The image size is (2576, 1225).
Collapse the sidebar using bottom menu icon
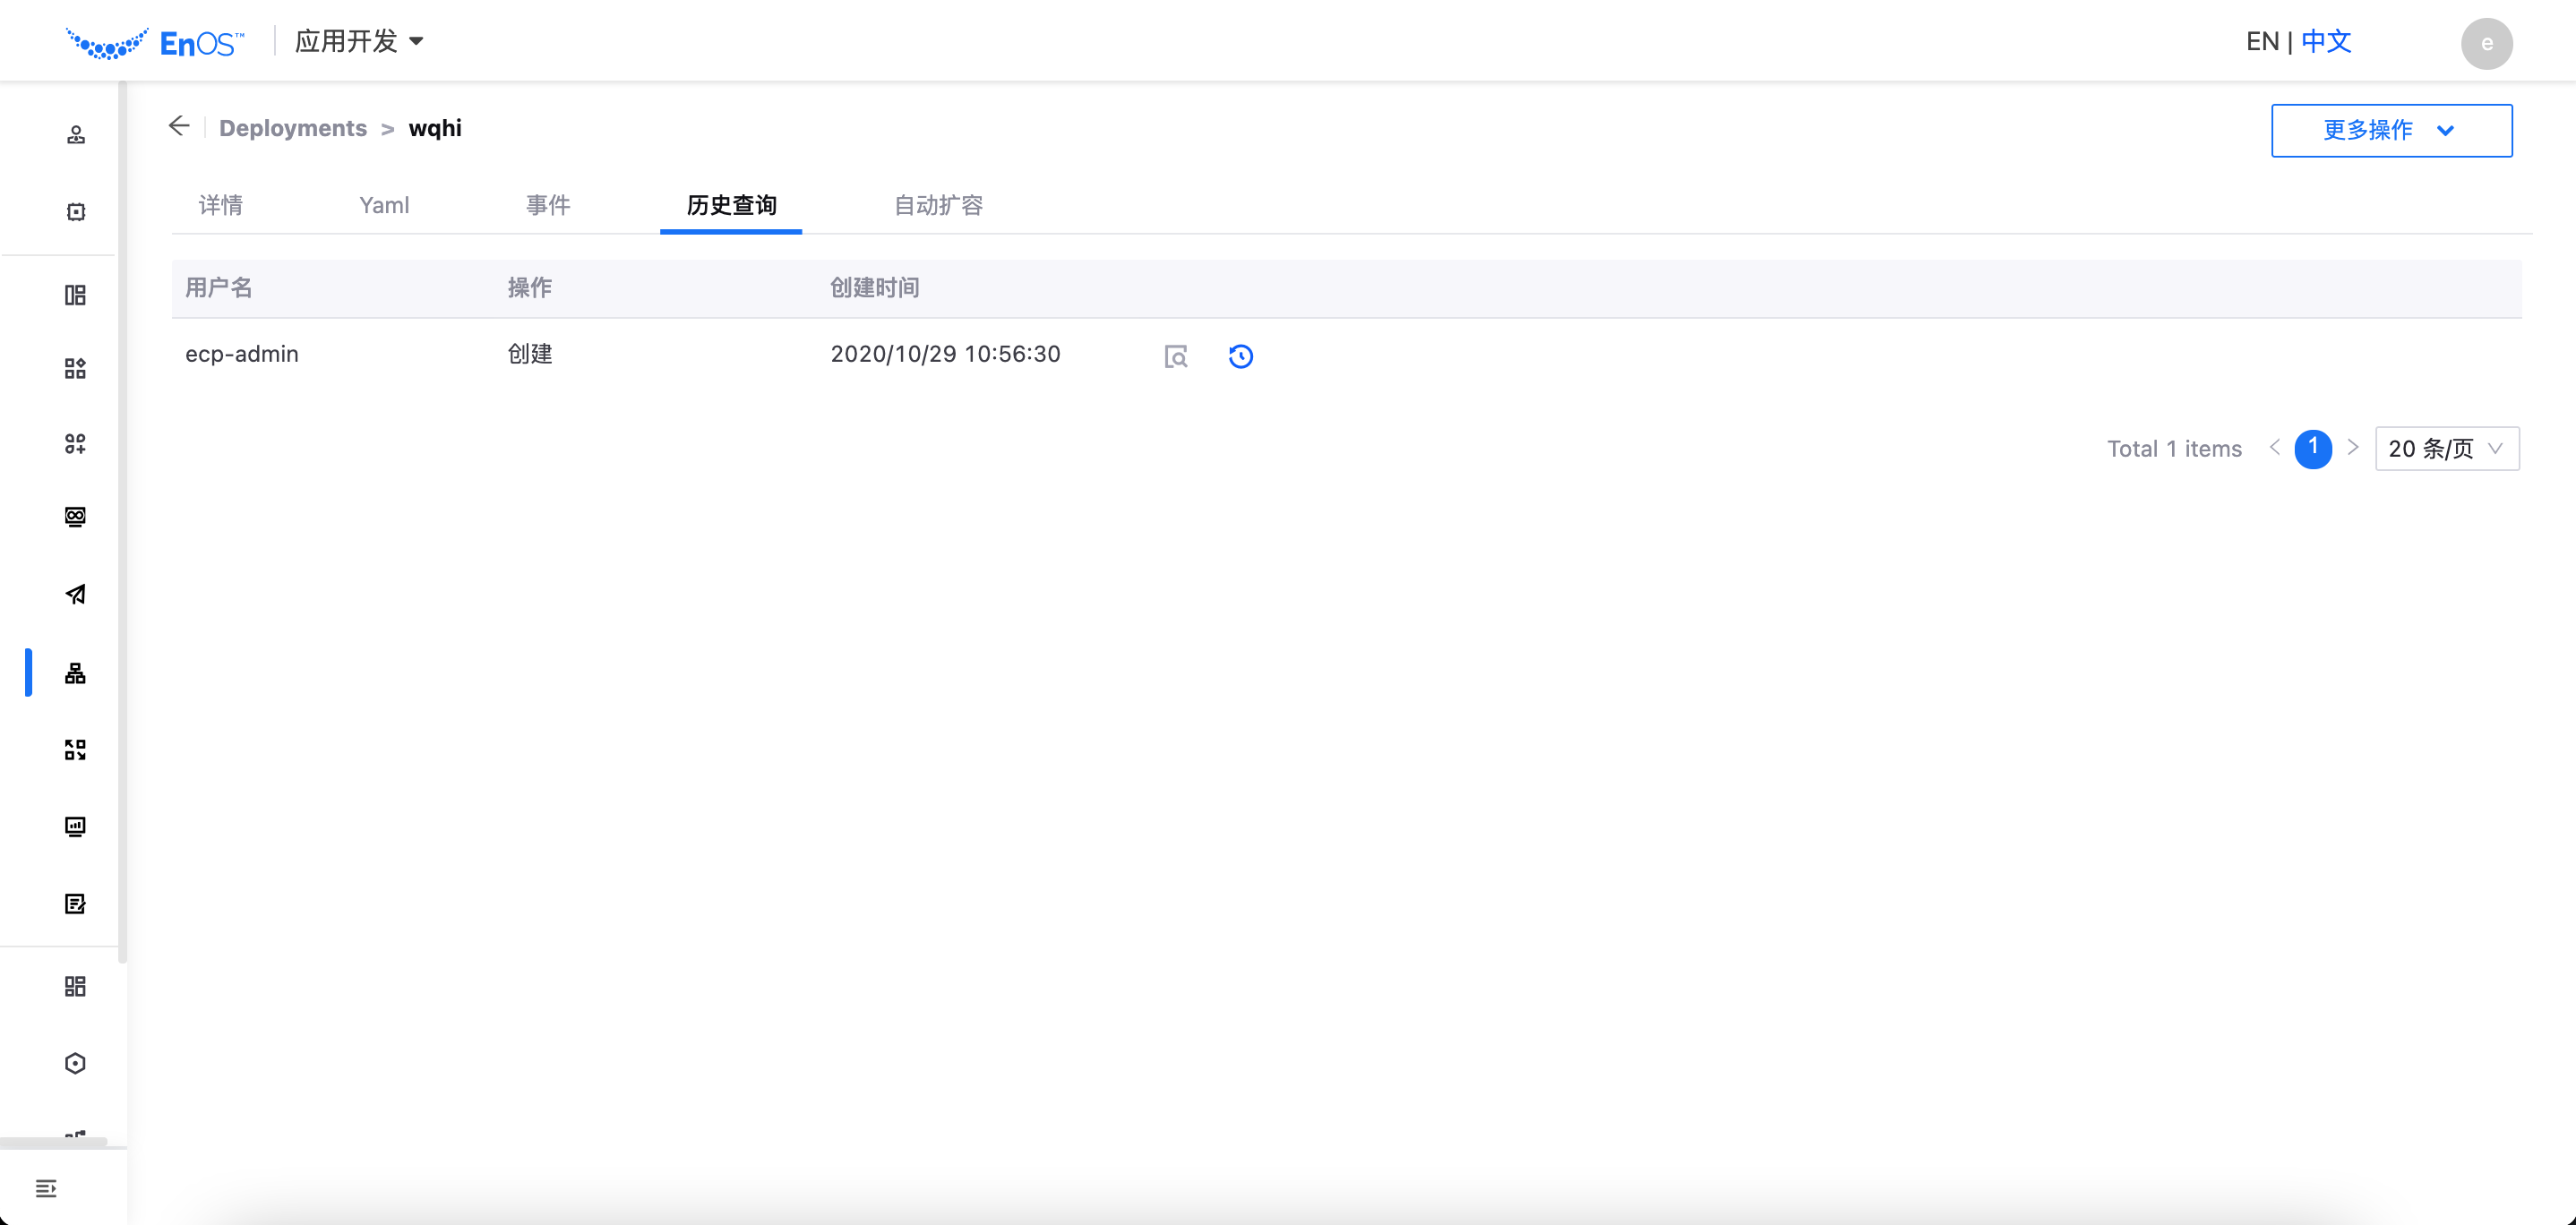coord(46,1188)
